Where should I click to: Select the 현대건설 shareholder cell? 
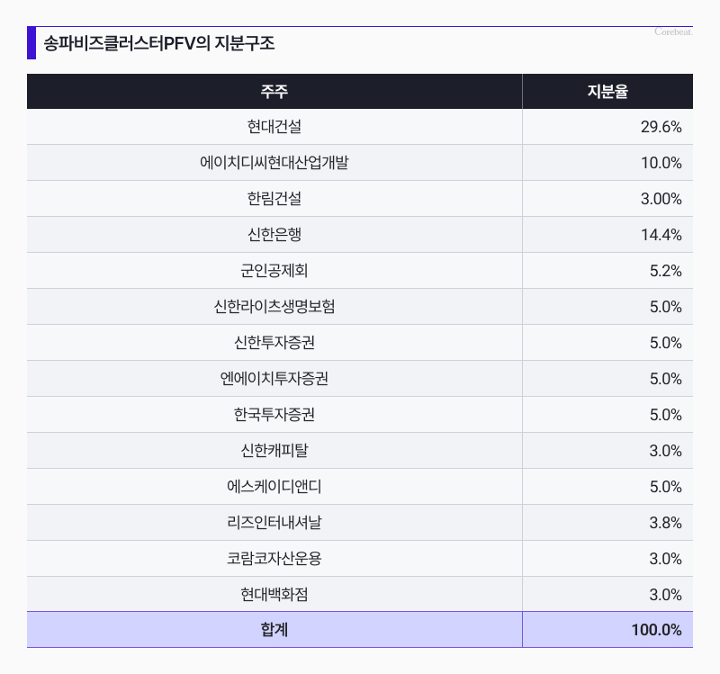(274, 127)
